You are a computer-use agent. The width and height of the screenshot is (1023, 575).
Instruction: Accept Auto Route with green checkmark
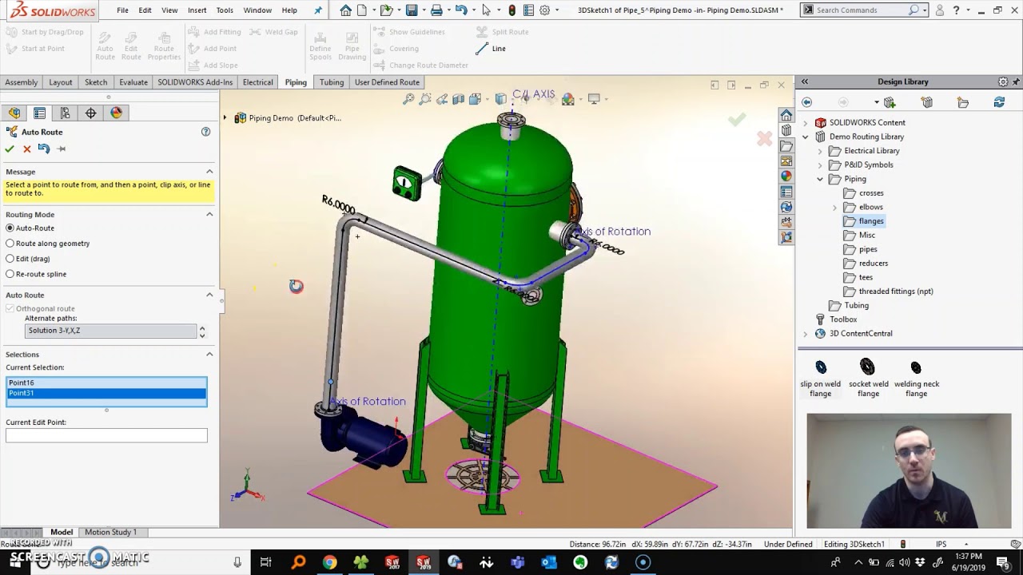[10, 149]
